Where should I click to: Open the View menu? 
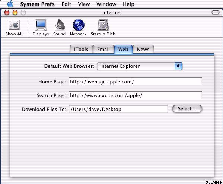tap(84, 4)
